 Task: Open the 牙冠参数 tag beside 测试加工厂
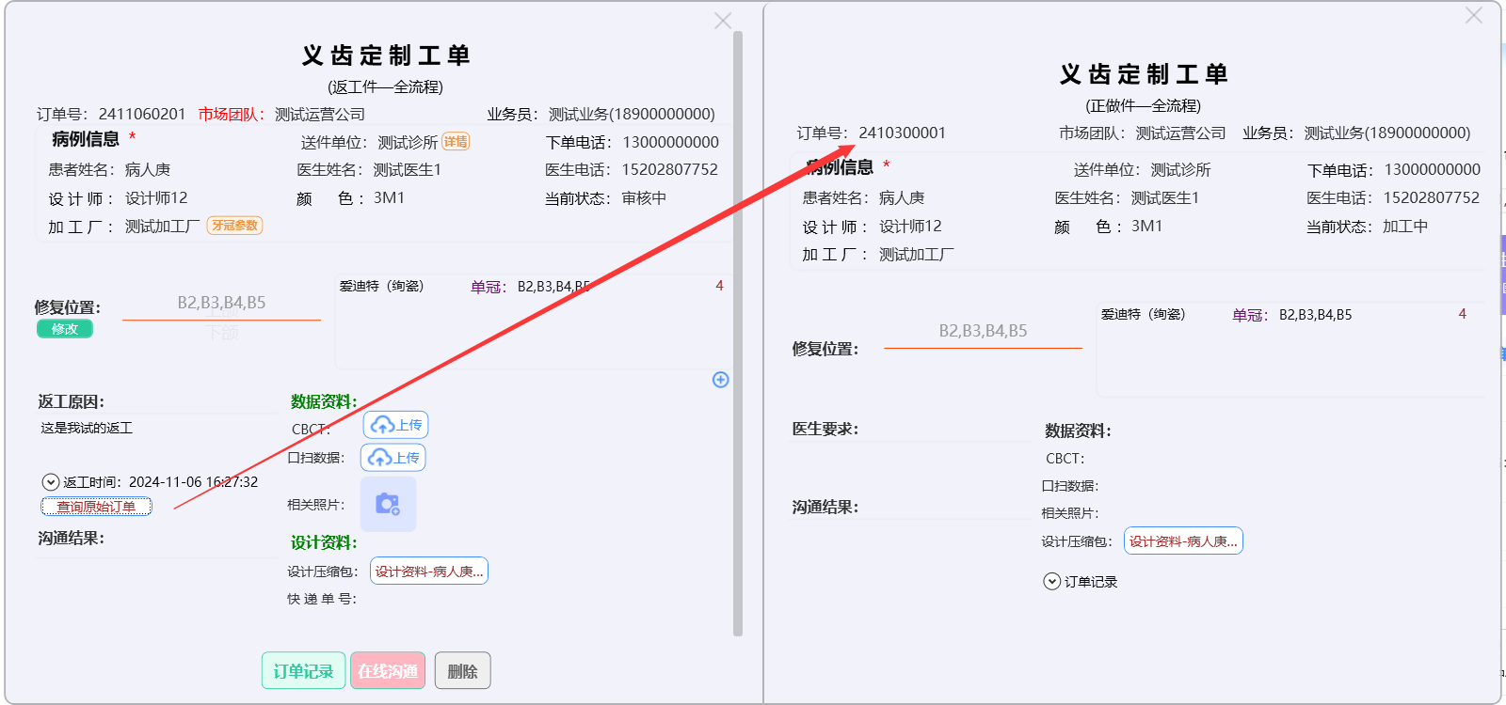(x=234, y=226)
